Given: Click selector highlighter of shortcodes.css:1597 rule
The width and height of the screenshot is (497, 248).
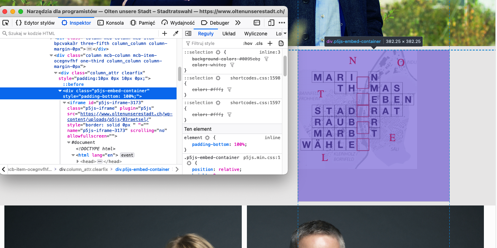Looking at the screenshot, I should [218, 103].
